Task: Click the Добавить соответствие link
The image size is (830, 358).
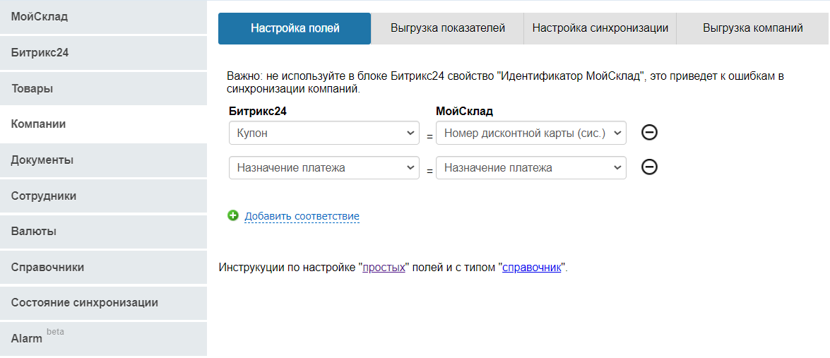Action: pos(302,216)
